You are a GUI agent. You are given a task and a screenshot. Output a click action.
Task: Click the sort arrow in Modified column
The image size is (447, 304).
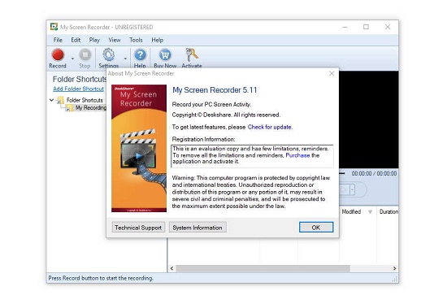pos(370,211)
